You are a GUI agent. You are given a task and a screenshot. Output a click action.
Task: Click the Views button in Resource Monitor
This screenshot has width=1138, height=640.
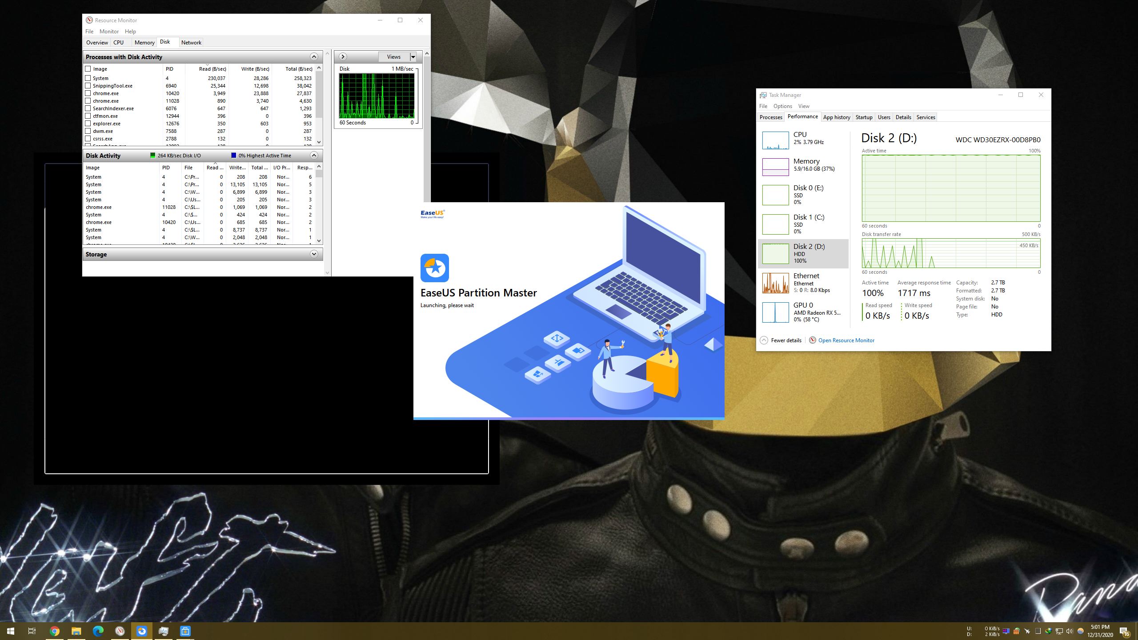(x=394, y=57)
